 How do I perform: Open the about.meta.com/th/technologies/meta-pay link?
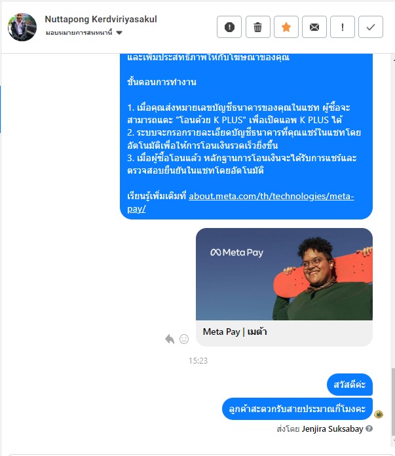[240, 202]
